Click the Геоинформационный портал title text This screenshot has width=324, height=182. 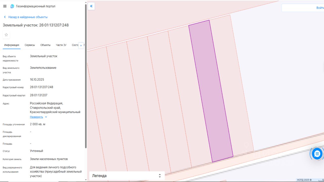[x=35, y=6]
